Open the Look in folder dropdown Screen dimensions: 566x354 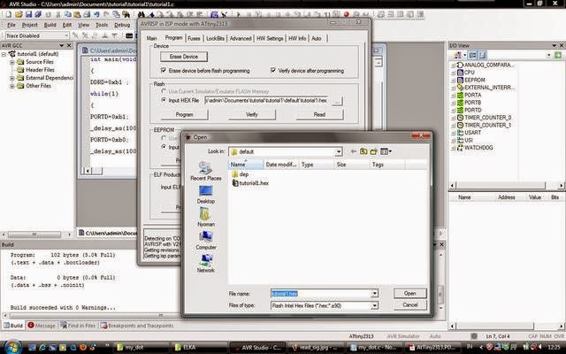point(338,151)
